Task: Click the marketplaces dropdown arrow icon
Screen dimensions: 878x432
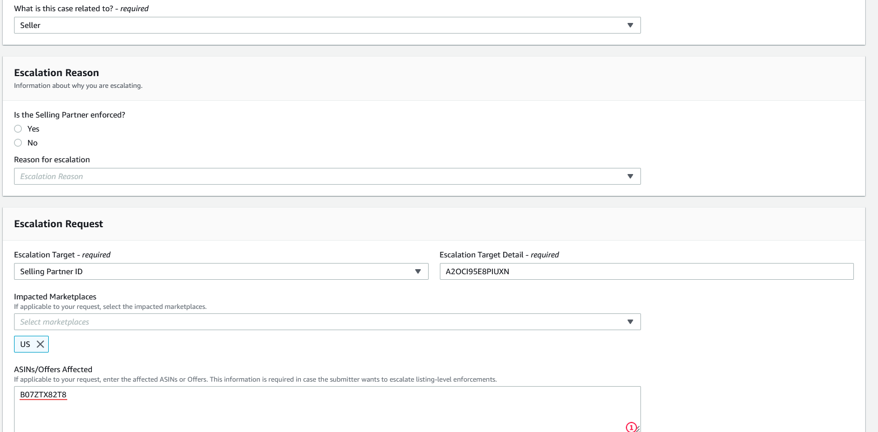Action: [x=630, y=322]
